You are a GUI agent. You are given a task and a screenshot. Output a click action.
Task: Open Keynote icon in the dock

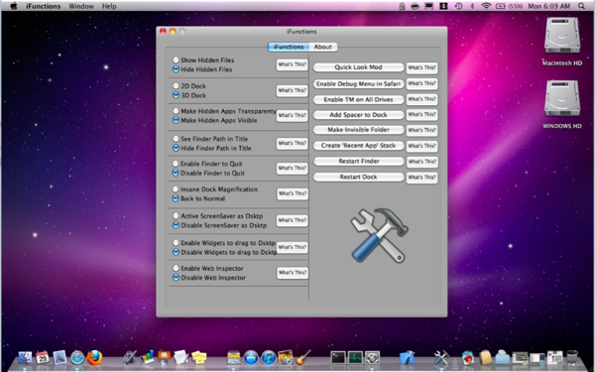coord(165,357)
